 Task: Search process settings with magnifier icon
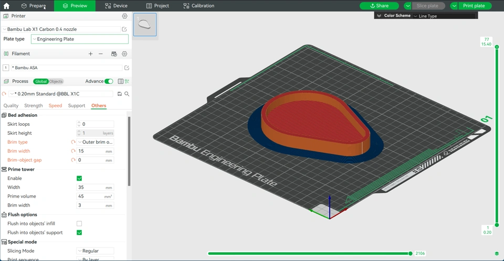(x=127, y=94)
